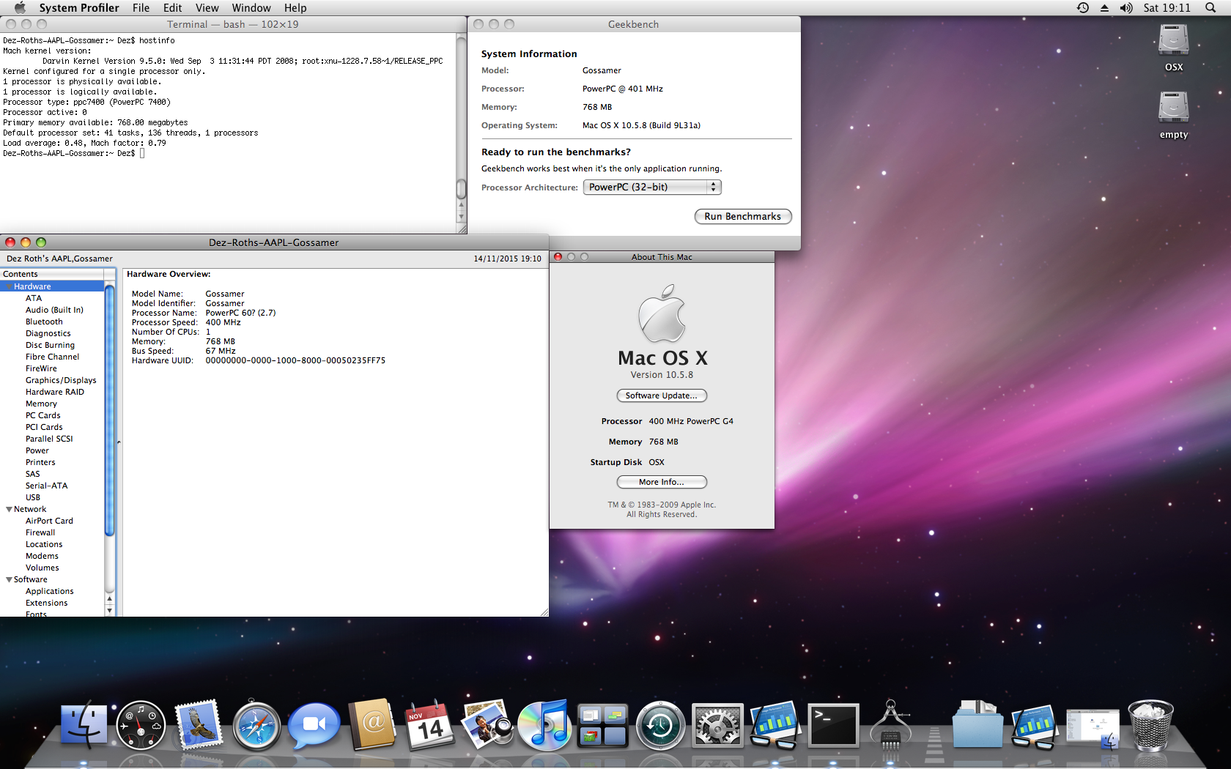
Task: Click the volume icon in the menu bar
Action: coord(1126,7)
